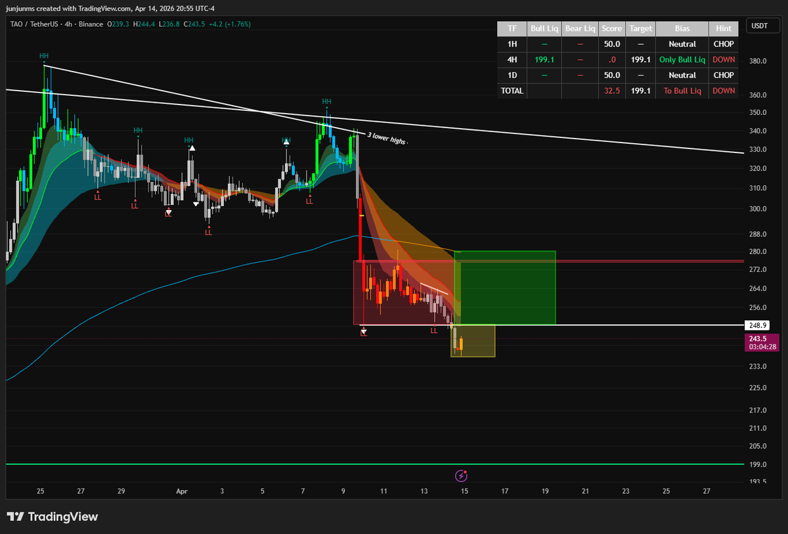The height and width of the screenshot is (534, 788).
Task: Click the LL marker below the red crash candle
Action: tap(364, 333)
